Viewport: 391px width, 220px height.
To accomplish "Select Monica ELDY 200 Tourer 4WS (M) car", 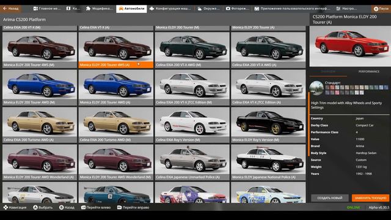I will pos(40,50).
